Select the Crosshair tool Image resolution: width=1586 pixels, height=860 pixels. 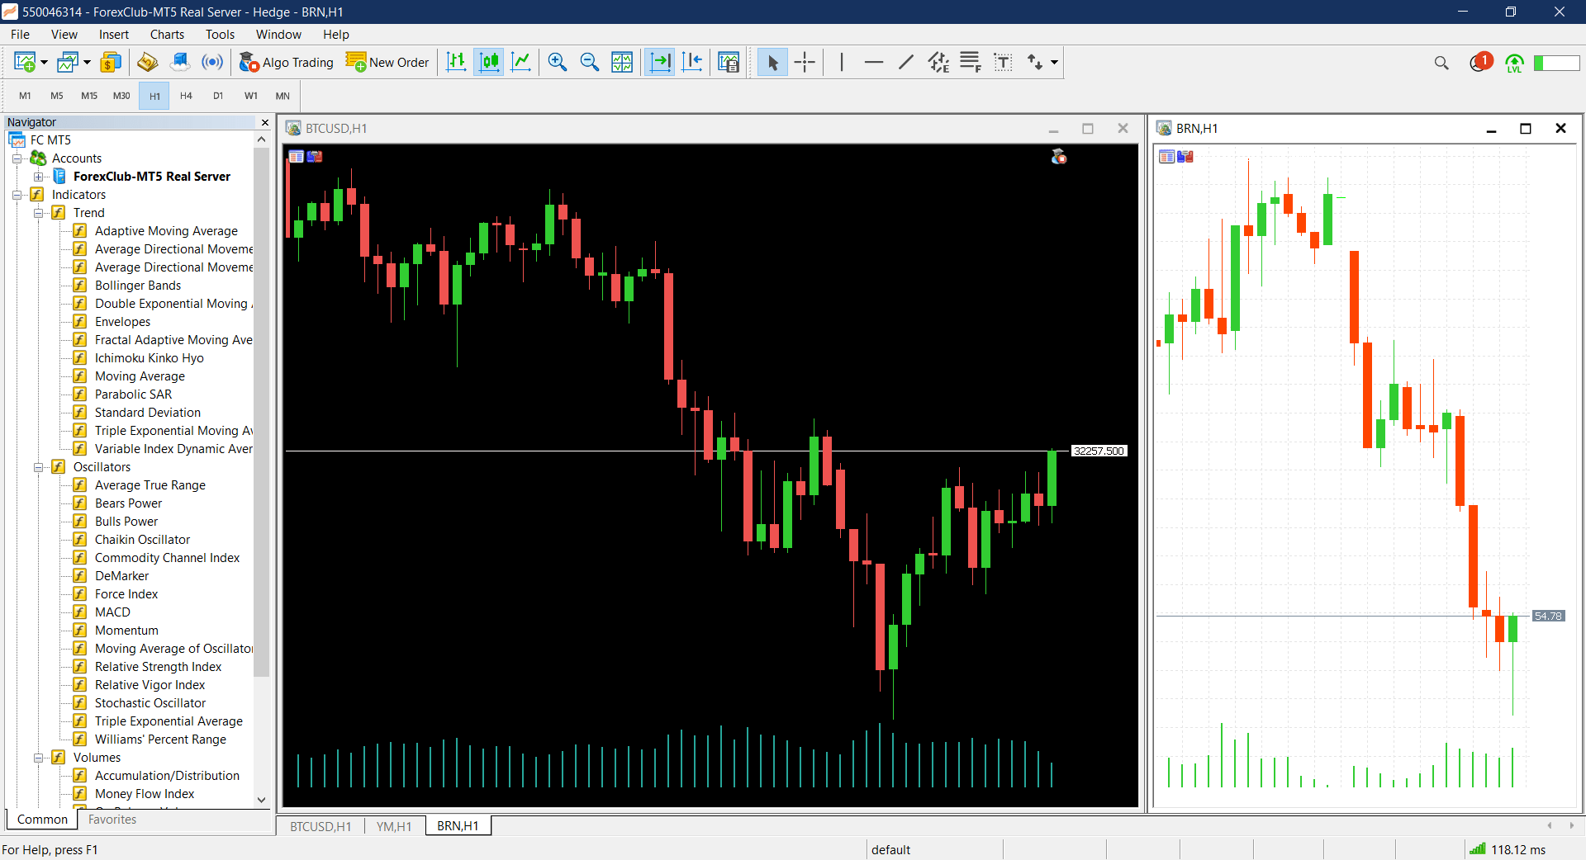coord(804,62)
